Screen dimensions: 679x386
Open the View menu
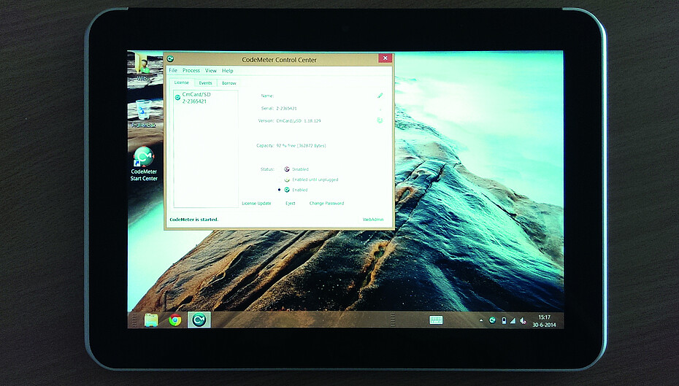[211, 71]
